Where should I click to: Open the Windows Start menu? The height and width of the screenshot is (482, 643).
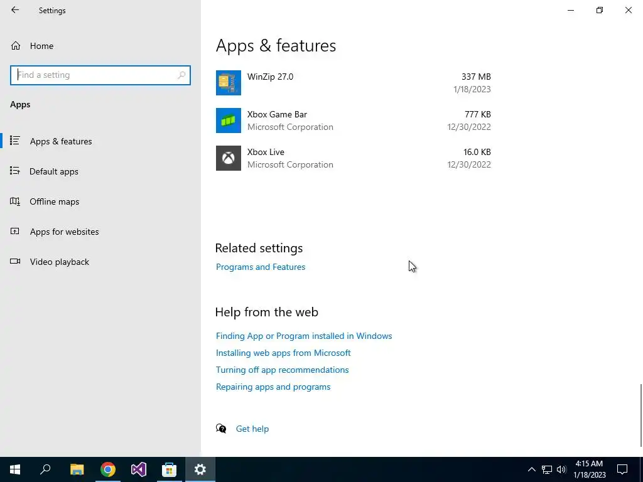(15, 469)
